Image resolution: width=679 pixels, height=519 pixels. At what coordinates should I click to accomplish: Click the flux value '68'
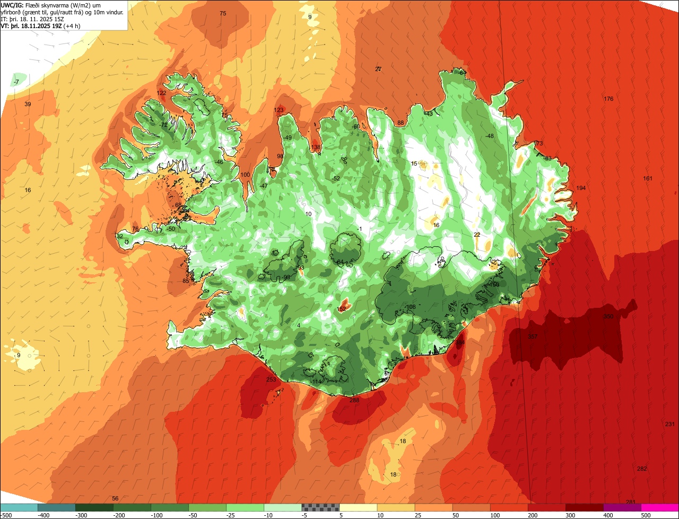178,205
